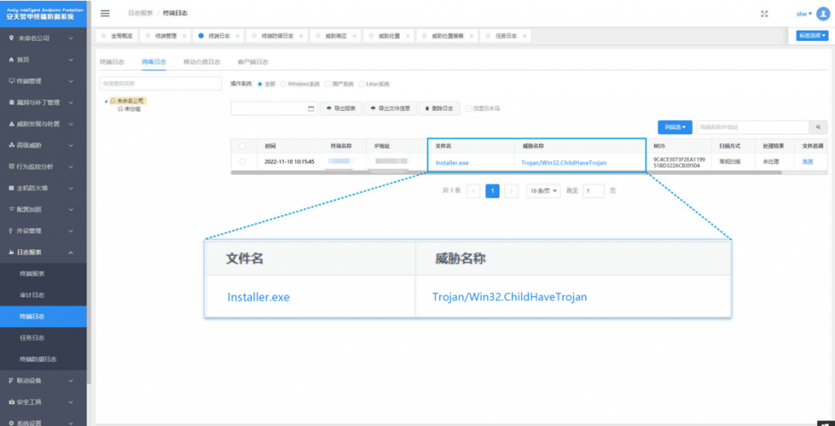
Task: Click the biohazard icon beside 高级威胁
Action: tap(11, 145)
